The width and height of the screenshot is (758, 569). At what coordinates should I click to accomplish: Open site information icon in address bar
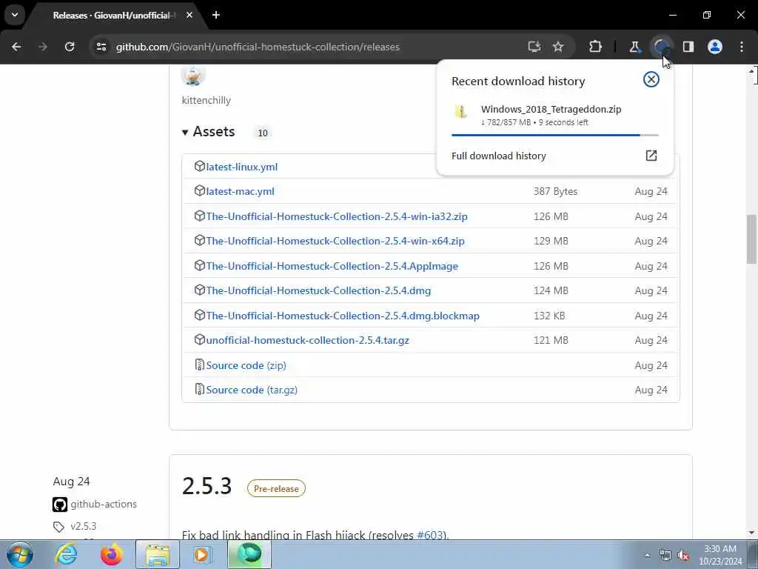pyautogui.click(x=101, y=47)
